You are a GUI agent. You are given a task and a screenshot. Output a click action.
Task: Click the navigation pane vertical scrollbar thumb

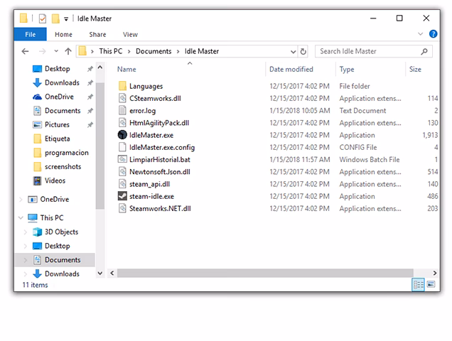(x=100, y=146)
